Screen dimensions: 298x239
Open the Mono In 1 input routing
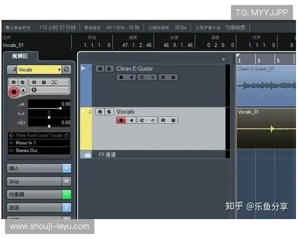tap(38, 143)
